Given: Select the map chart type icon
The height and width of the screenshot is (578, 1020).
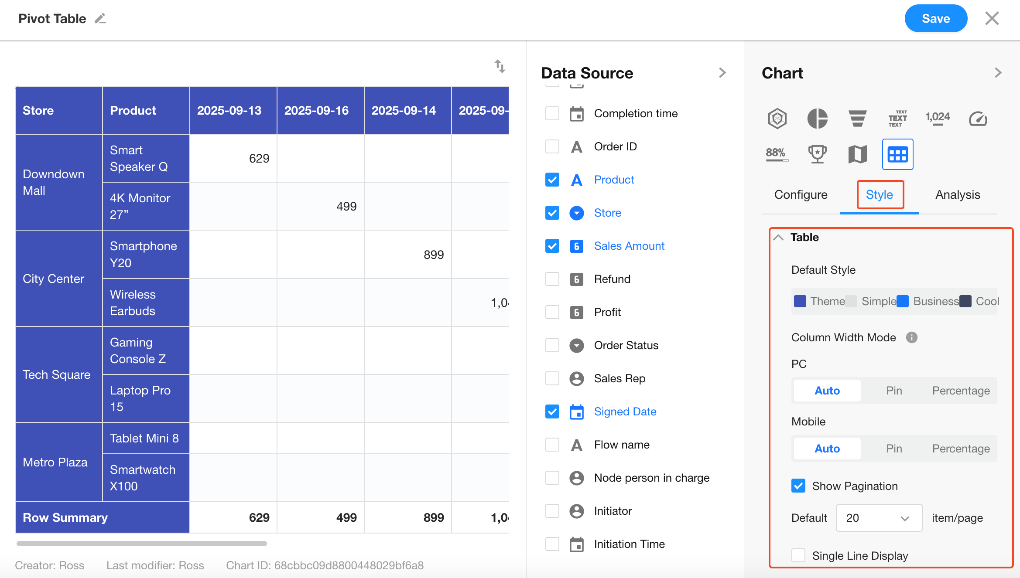Looking at the screenshot, I should 857,154.
